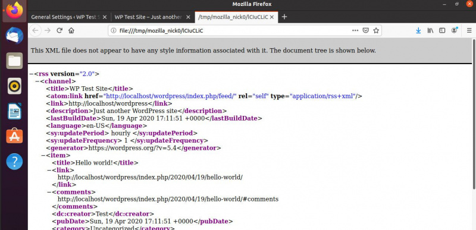Click the "hourly" updatePeriod value
The height and width of the screenshot is (230, 476).
point(121,133)
